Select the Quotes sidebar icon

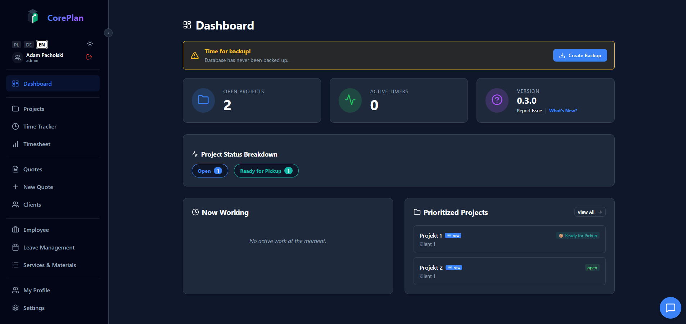[15, 169]
